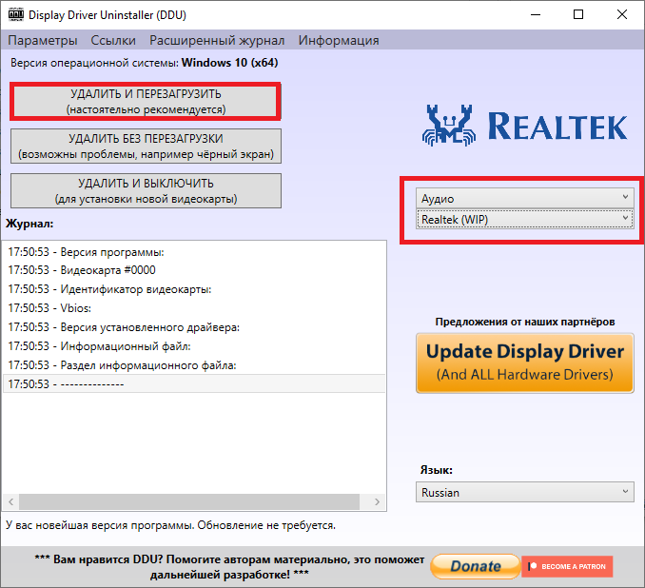This screenshot has height=588, width=645.
Task: Minimize the DDU window
Action: pos(536,14)
